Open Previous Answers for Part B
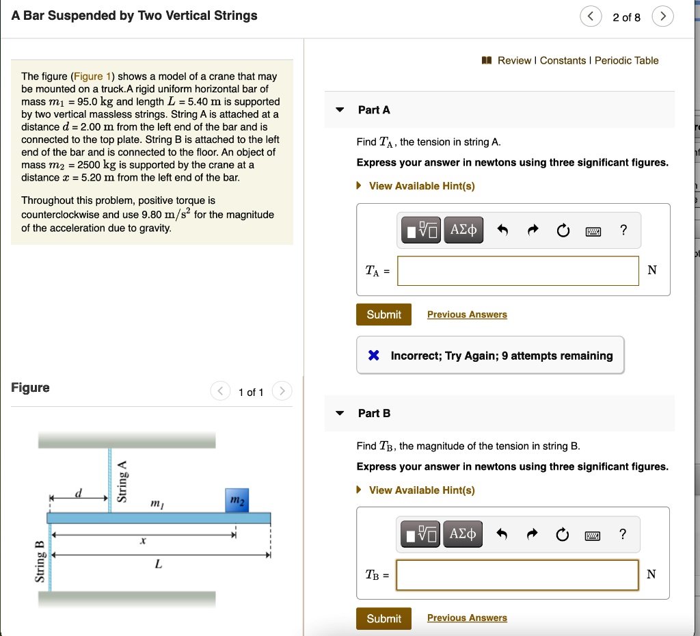Screen dimensions: 700x636 [x=467, y=618]
